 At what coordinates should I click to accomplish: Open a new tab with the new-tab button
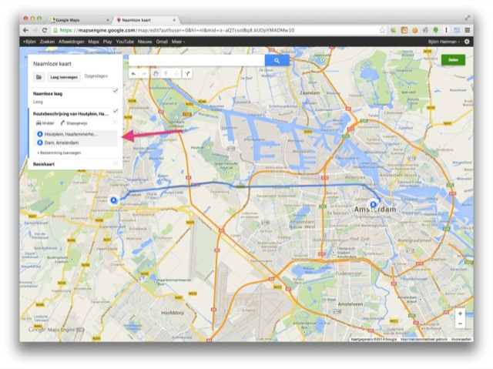point(185,20)
